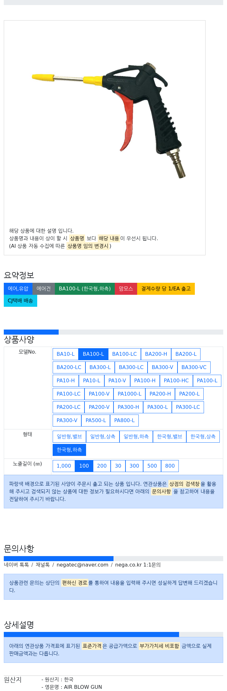Image resolution: width=227 pixels, height=691 pixels.
Task: Open the 에어건 tag
Action: 44,289
